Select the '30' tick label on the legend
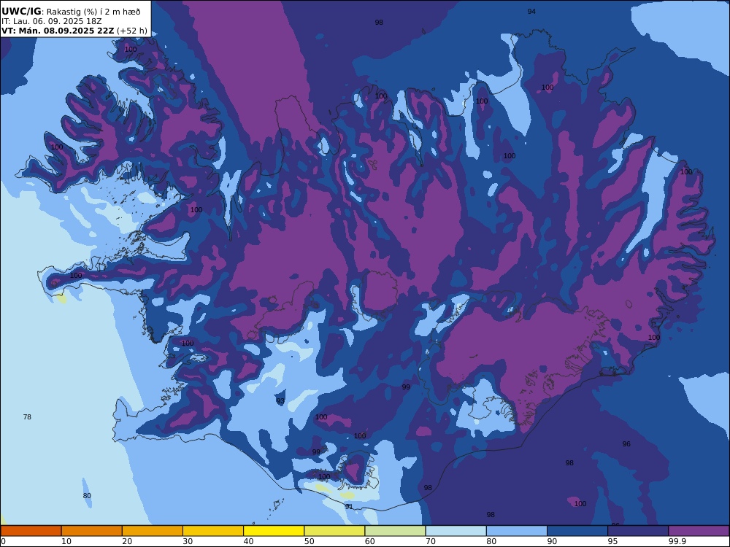Viewport: 730px width, 547px height. [x=188, y=541]
